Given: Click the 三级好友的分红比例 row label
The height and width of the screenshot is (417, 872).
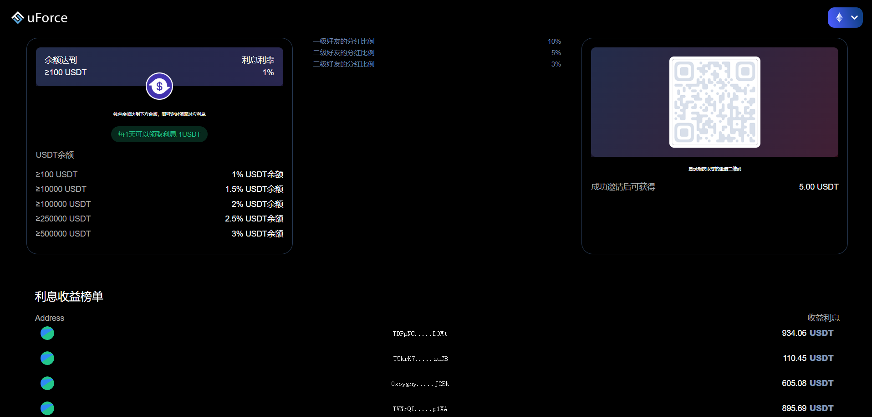Looking at the screenshot, I should (x=344, y=64).
